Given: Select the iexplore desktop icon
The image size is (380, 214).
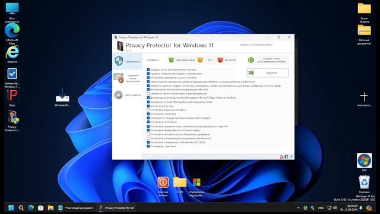Looking at the screenshot, I should click(x=12, y=55).
